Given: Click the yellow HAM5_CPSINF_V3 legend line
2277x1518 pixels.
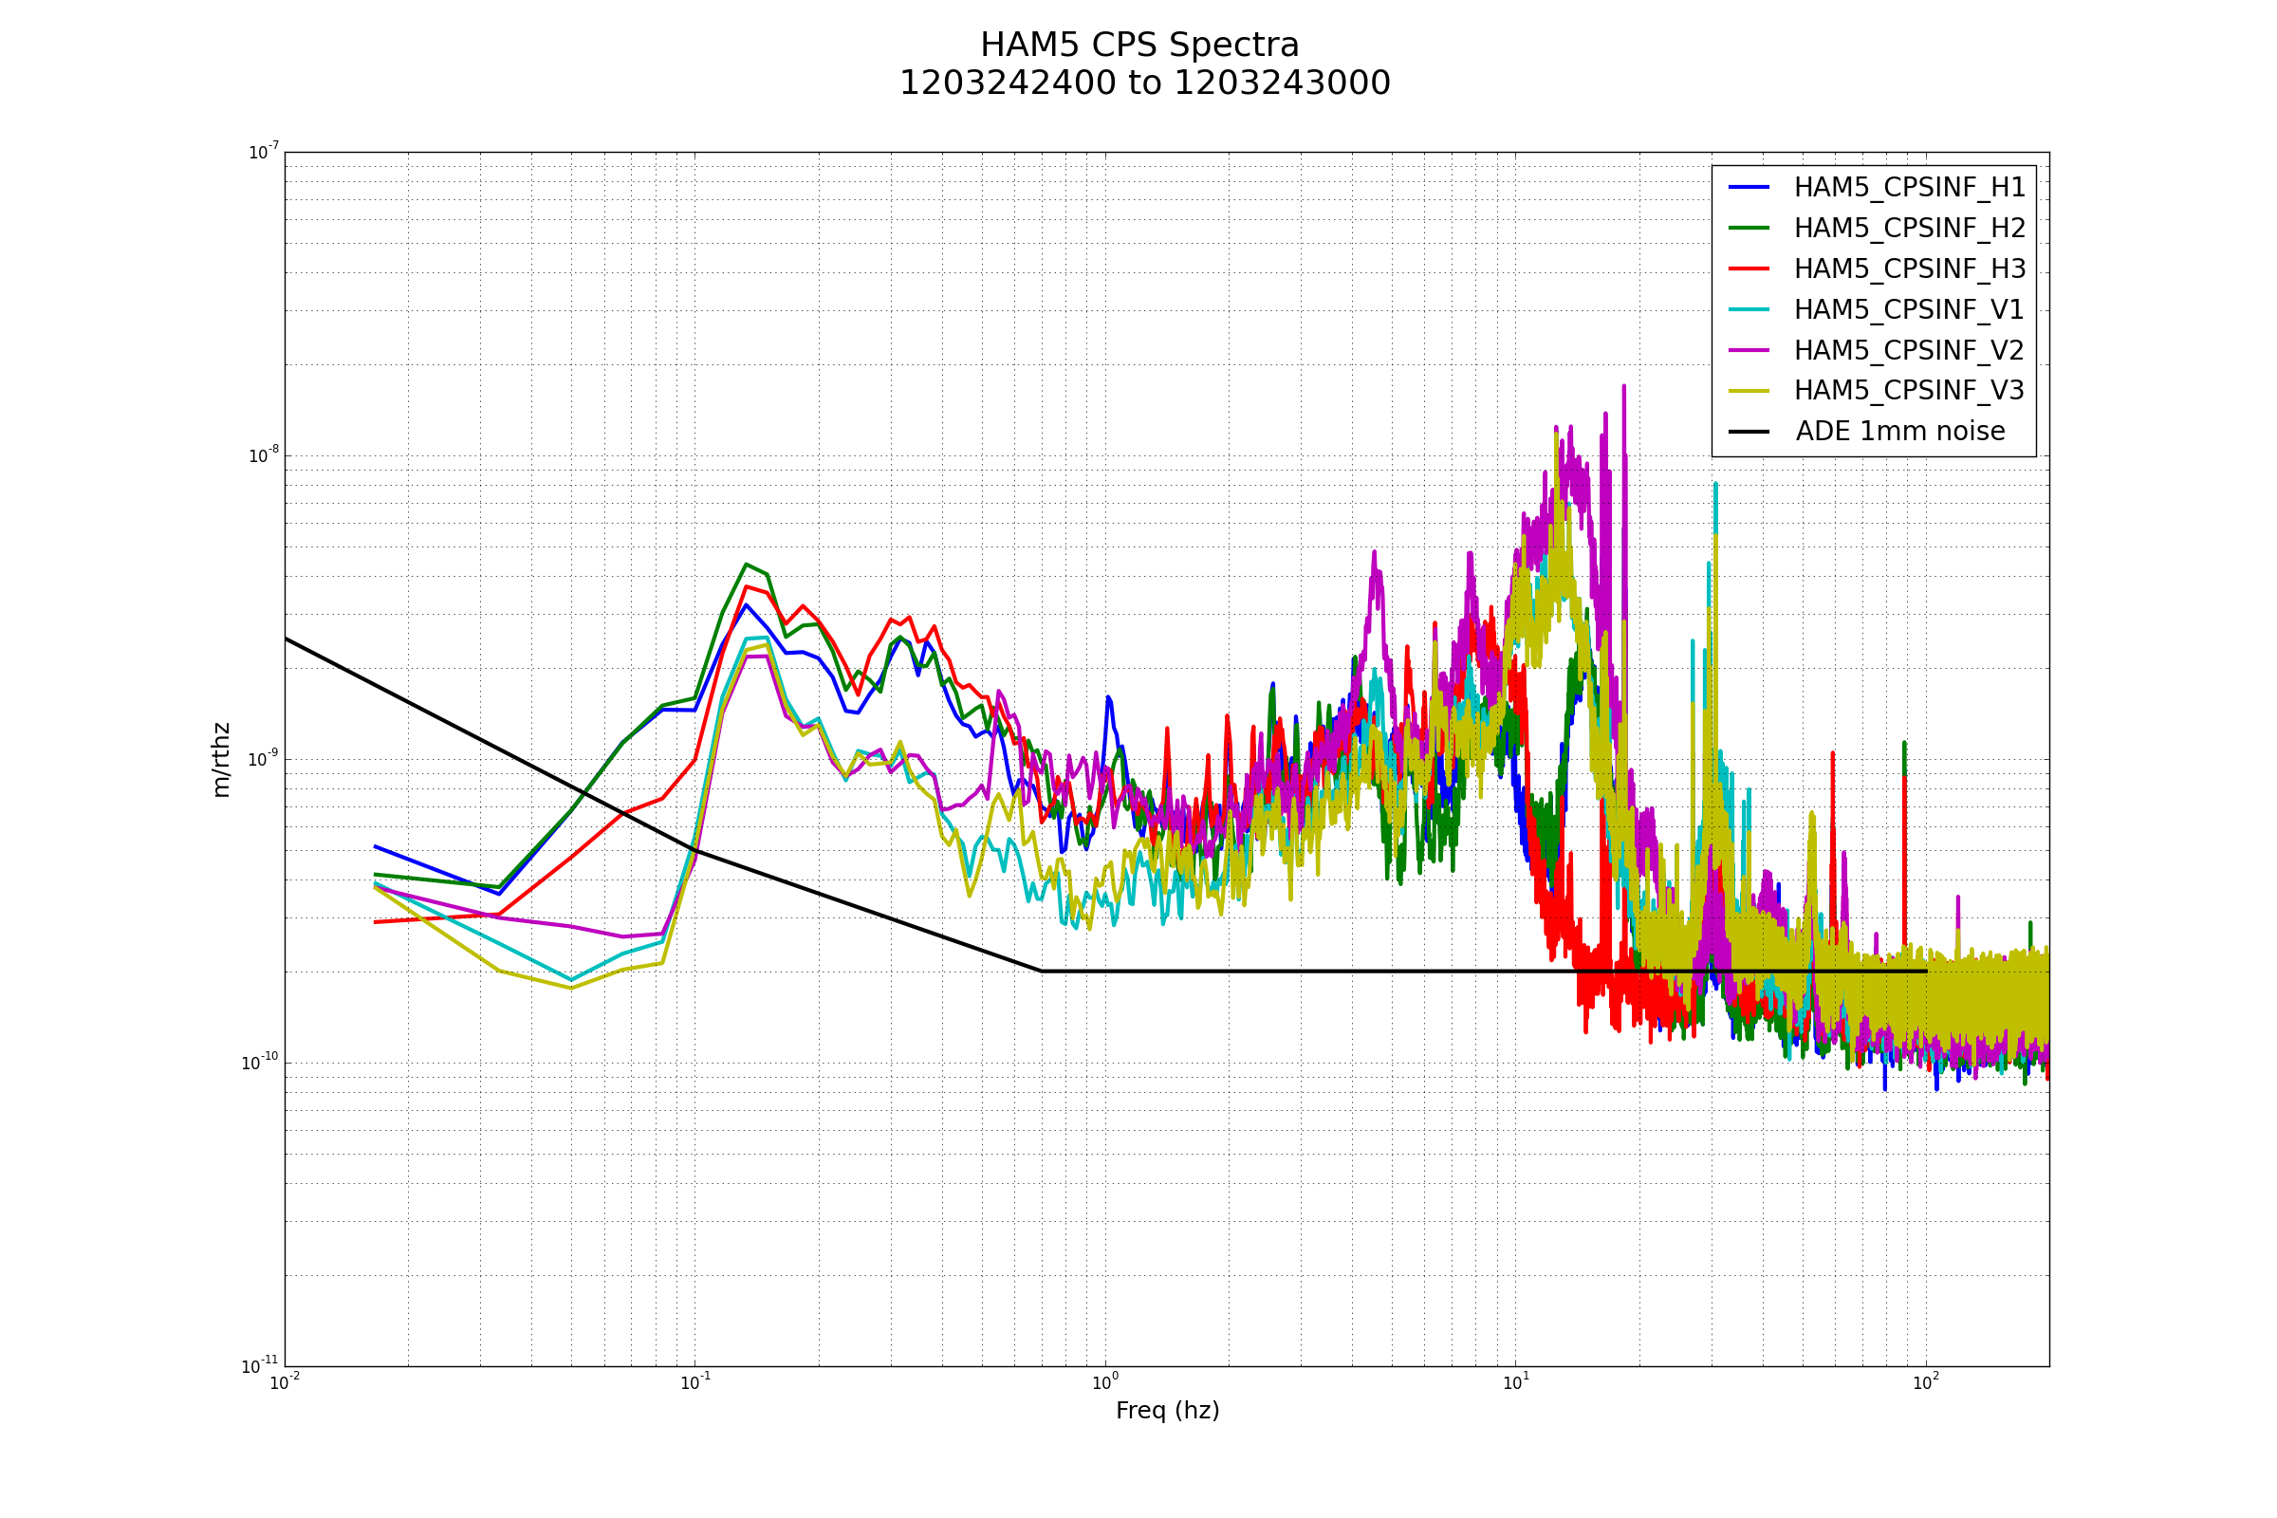Looking at the screenshot, I should (1749, 391).
